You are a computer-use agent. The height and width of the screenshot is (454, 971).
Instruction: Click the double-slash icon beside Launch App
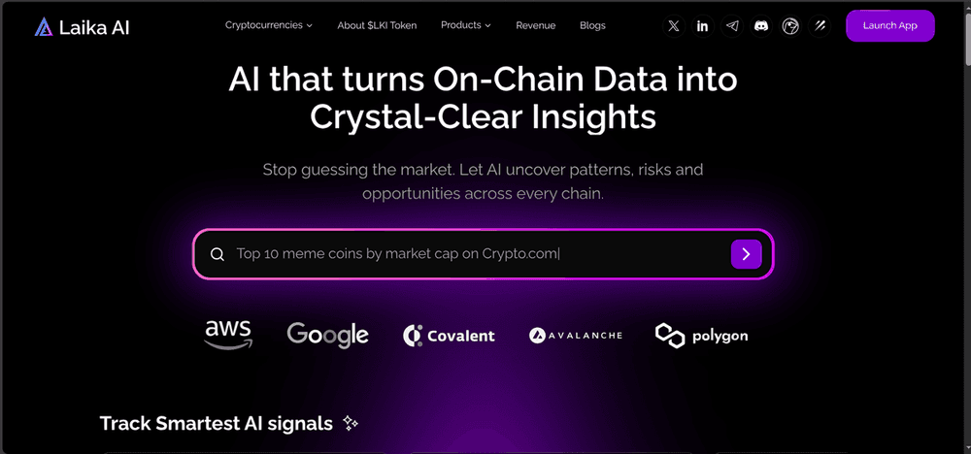coord(820,26)
